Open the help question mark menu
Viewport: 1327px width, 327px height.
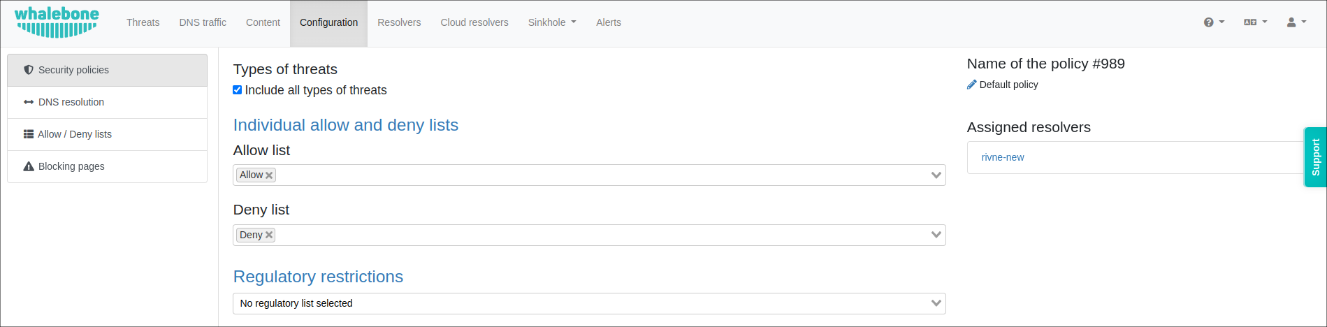1214,22
